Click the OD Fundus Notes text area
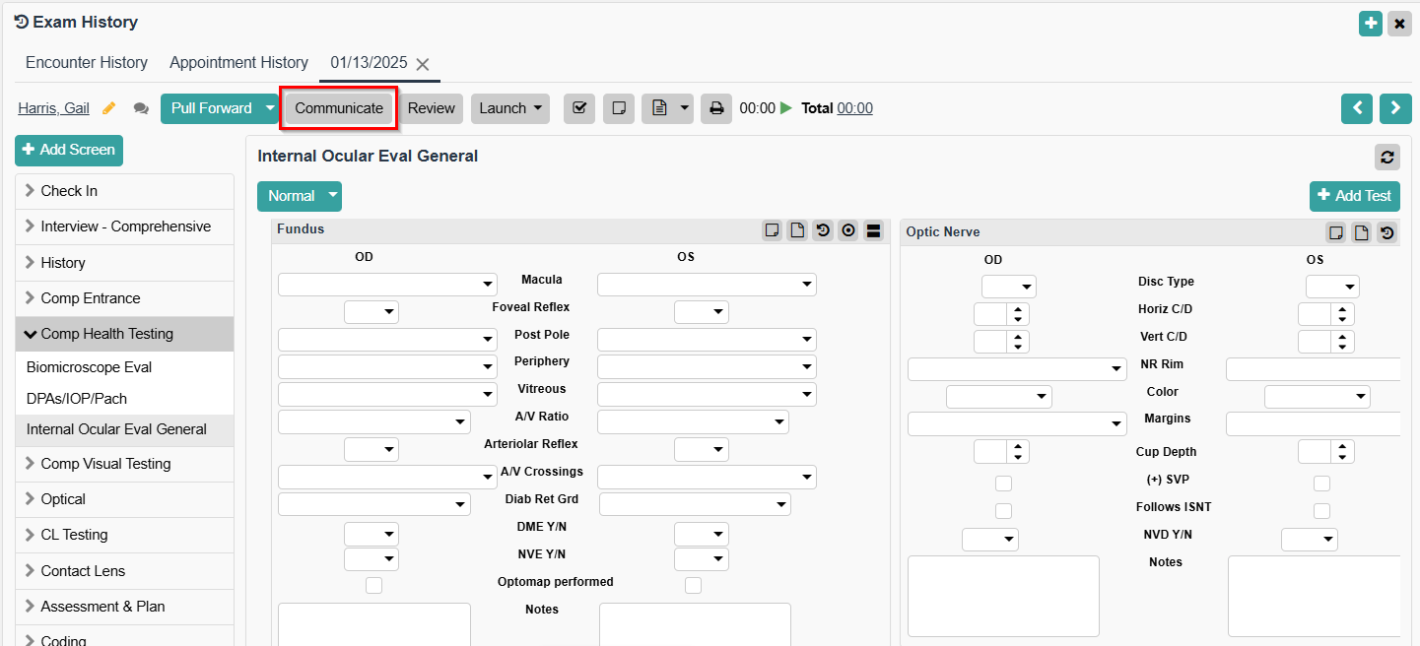This screenshot has height=646, width=1420. pos(373,623)
